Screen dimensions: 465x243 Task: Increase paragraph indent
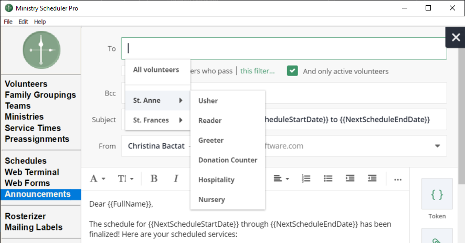(350, 178)
